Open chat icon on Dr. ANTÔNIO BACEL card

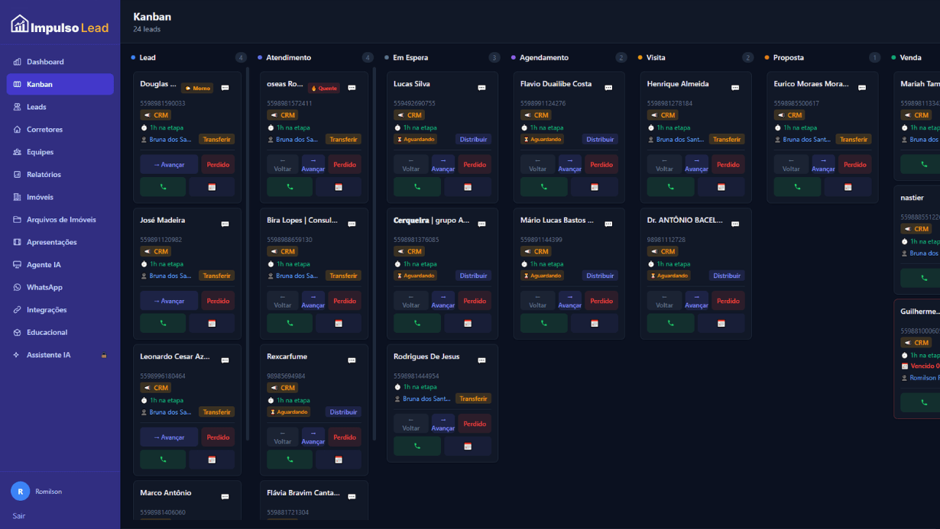coord(735,224)
